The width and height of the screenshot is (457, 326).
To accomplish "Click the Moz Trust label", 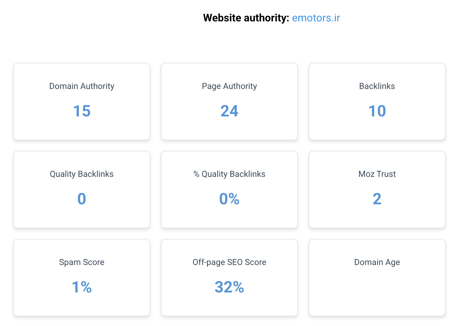I will pyautogui.click(x=377, y=174).
